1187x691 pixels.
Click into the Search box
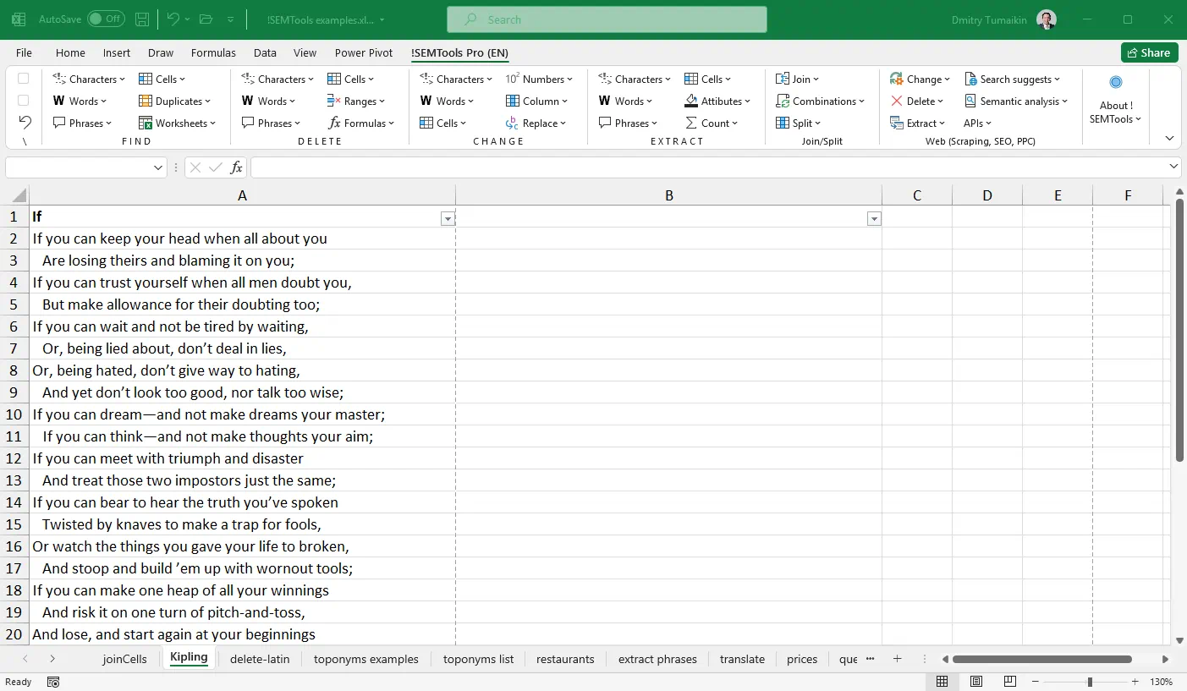(x=607, y=19)
